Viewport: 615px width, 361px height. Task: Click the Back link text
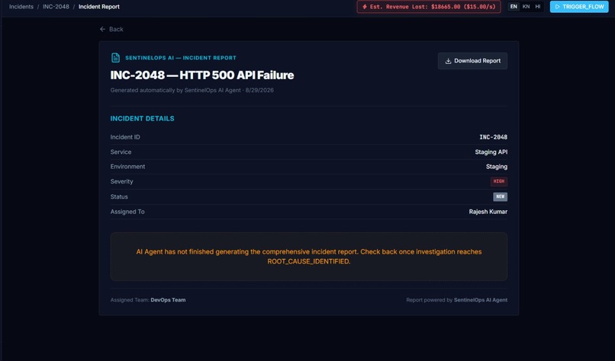pos(116,29)
